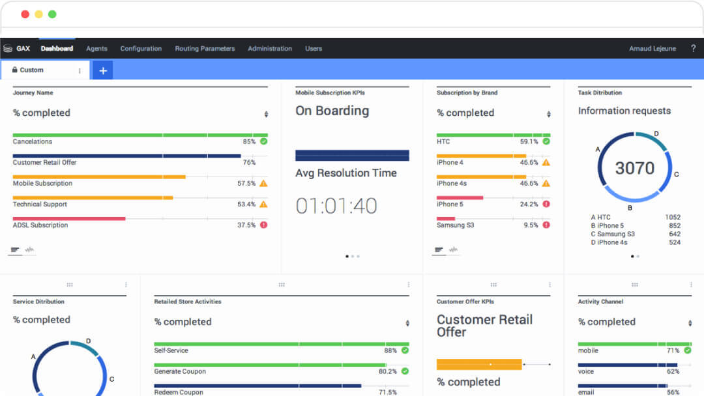The width and height of the screenshot is (704, 396).
Task: Select third page dot in Mobile Subscription KPIs
Action: click(x=358, y=257)
